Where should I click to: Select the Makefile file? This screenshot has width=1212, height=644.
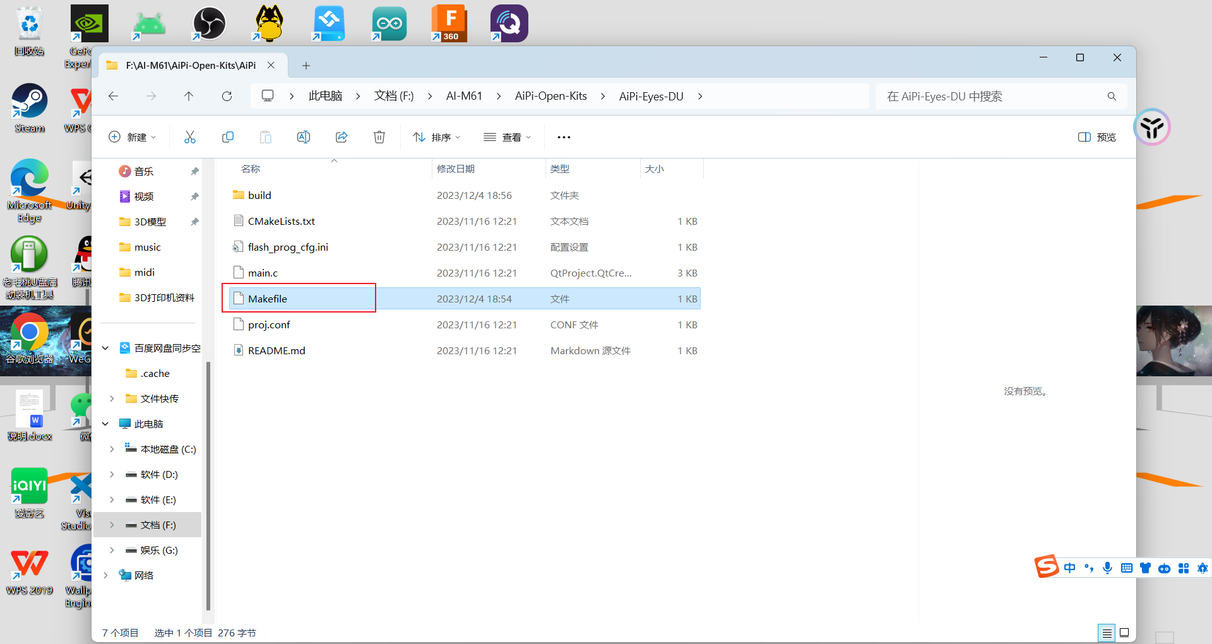coord(464,299)
